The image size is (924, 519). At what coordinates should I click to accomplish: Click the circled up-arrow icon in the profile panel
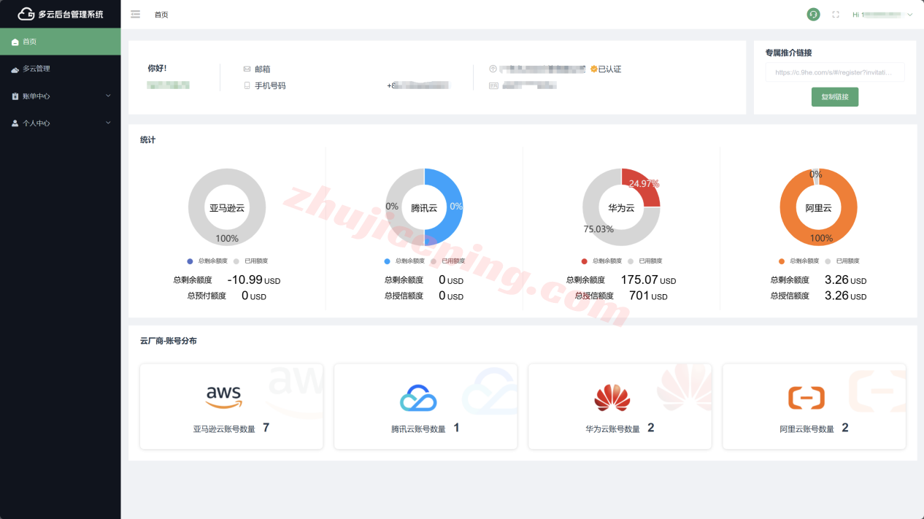[x=493, y=69]
